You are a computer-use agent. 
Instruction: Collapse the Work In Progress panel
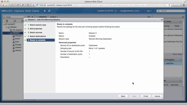[181, 60]
